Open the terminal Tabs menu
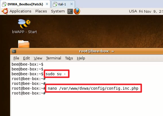 pos(69,58)
